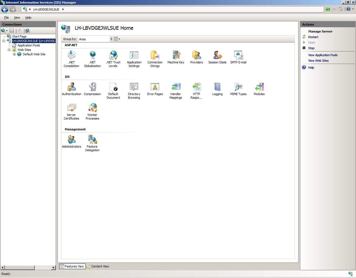Click the Refresh page icon in address bar
Image resolution: width=356 pixels, height=278 pixels.
coord(328,9)
